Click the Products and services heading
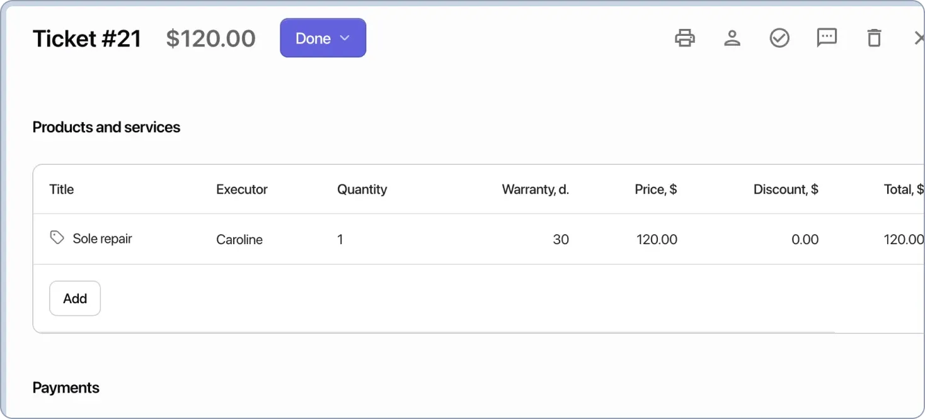Screen dimensions: 925x419 [106, 127]
